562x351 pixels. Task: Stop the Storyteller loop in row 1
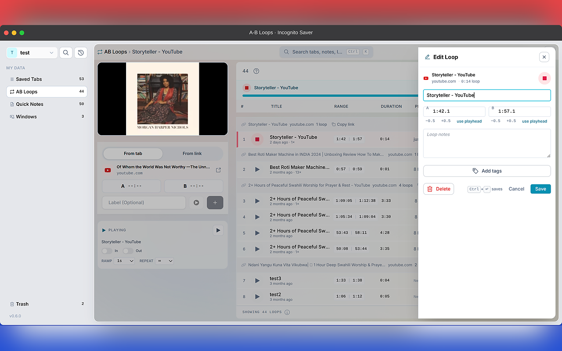tap(257, 140)
